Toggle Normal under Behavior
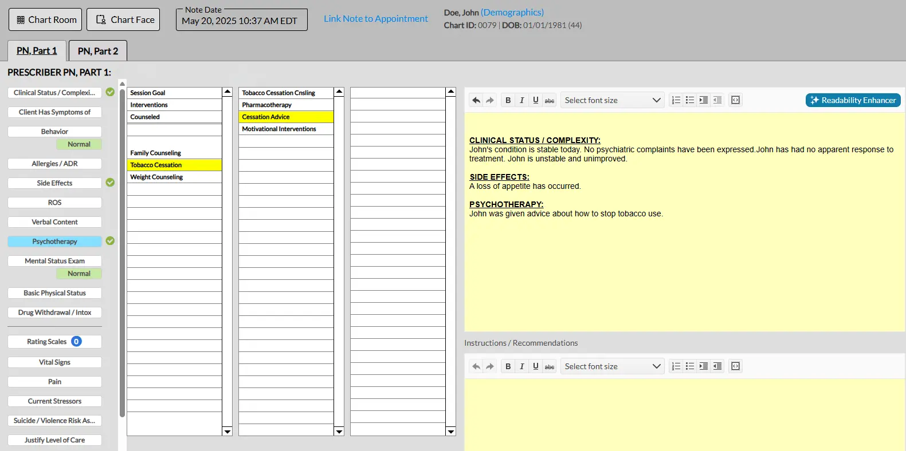 79,144
